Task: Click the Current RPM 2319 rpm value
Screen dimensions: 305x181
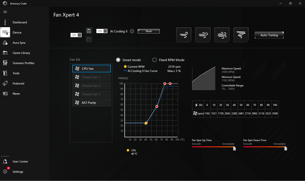Action: pos(174,66)
